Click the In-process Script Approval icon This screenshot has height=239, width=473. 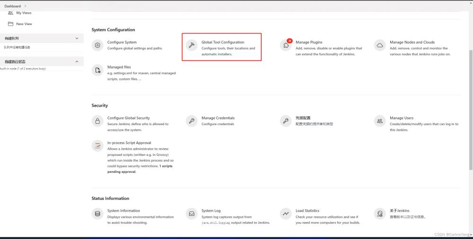97,146
